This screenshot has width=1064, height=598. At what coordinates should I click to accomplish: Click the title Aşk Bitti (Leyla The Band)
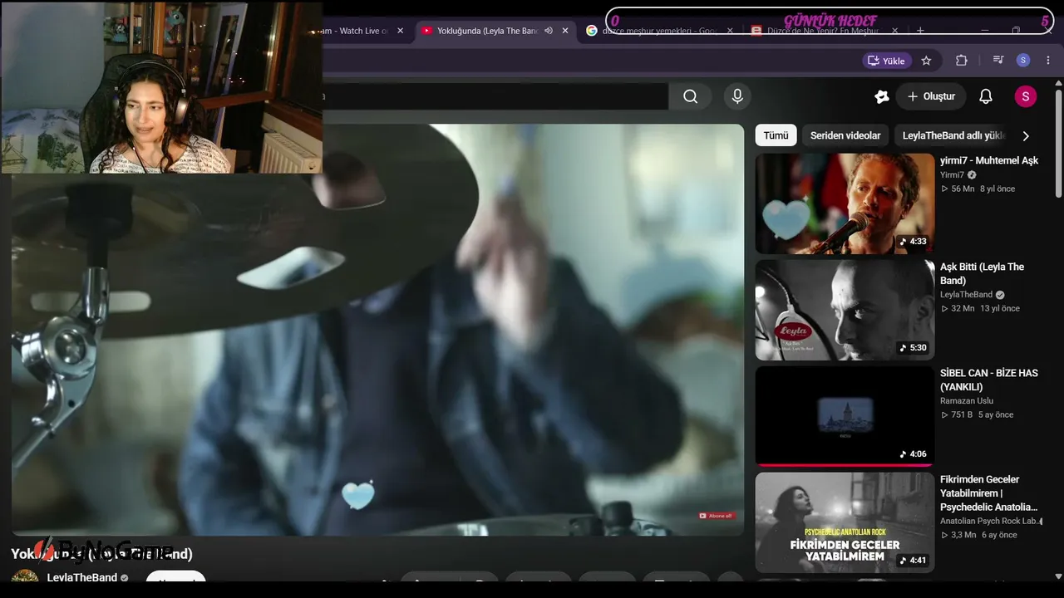pyautogui.click(x=982, y=273)
